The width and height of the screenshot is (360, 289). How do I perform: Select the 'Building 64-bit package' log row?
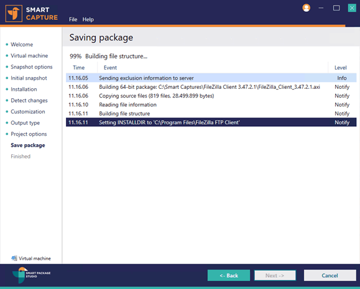click(x=211, y=87)
